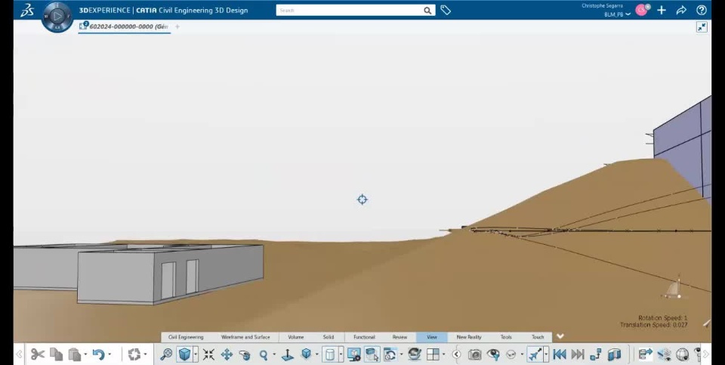The image size is (725, 365).
Task: Select the View tab
Action: (x=432, y=337)
